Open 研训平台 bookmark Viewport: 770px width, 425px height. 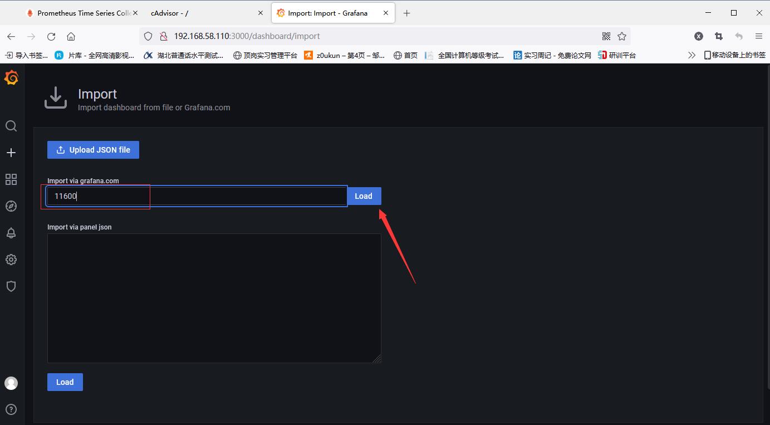(x=617, y=55)
